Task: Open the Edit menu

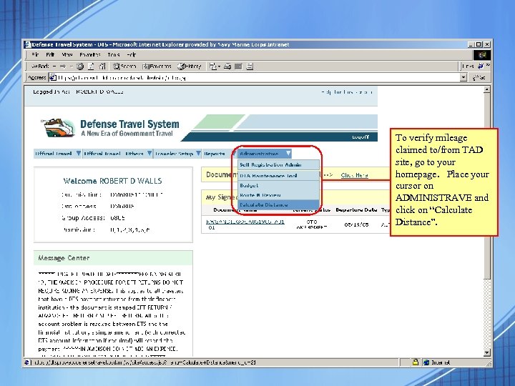Action: pyautogui.click(x=50, y=55)
